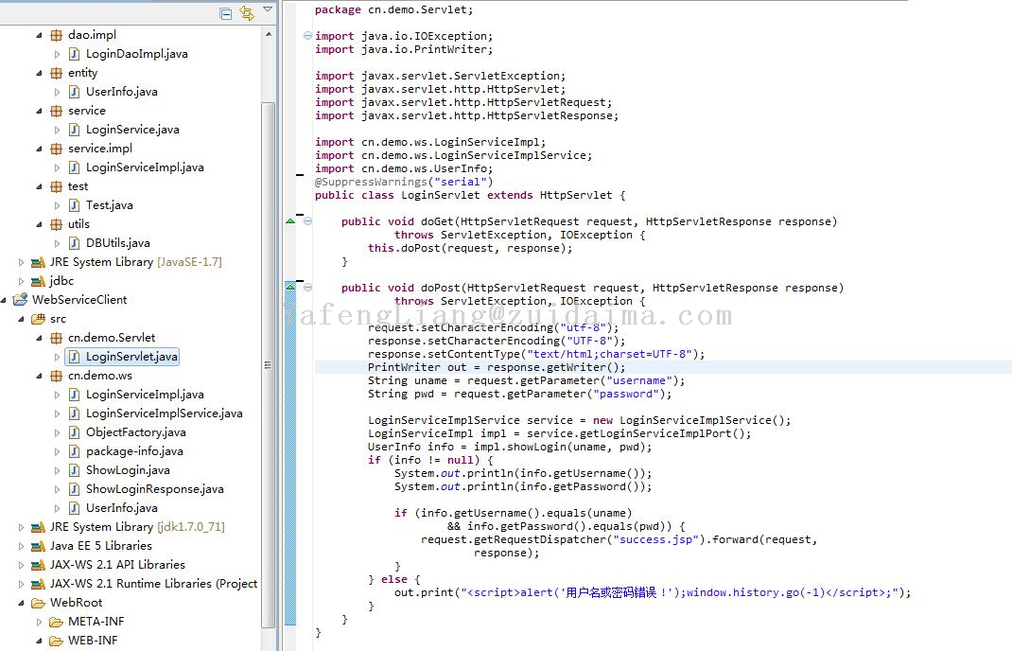Select LoginServiceImpl.java under service.impl
Image resolution: width=1012 pixels, height=651 pixels.
click(145, 167)
